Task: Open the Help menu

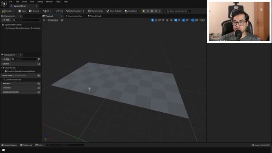Action: coord(65,2)
